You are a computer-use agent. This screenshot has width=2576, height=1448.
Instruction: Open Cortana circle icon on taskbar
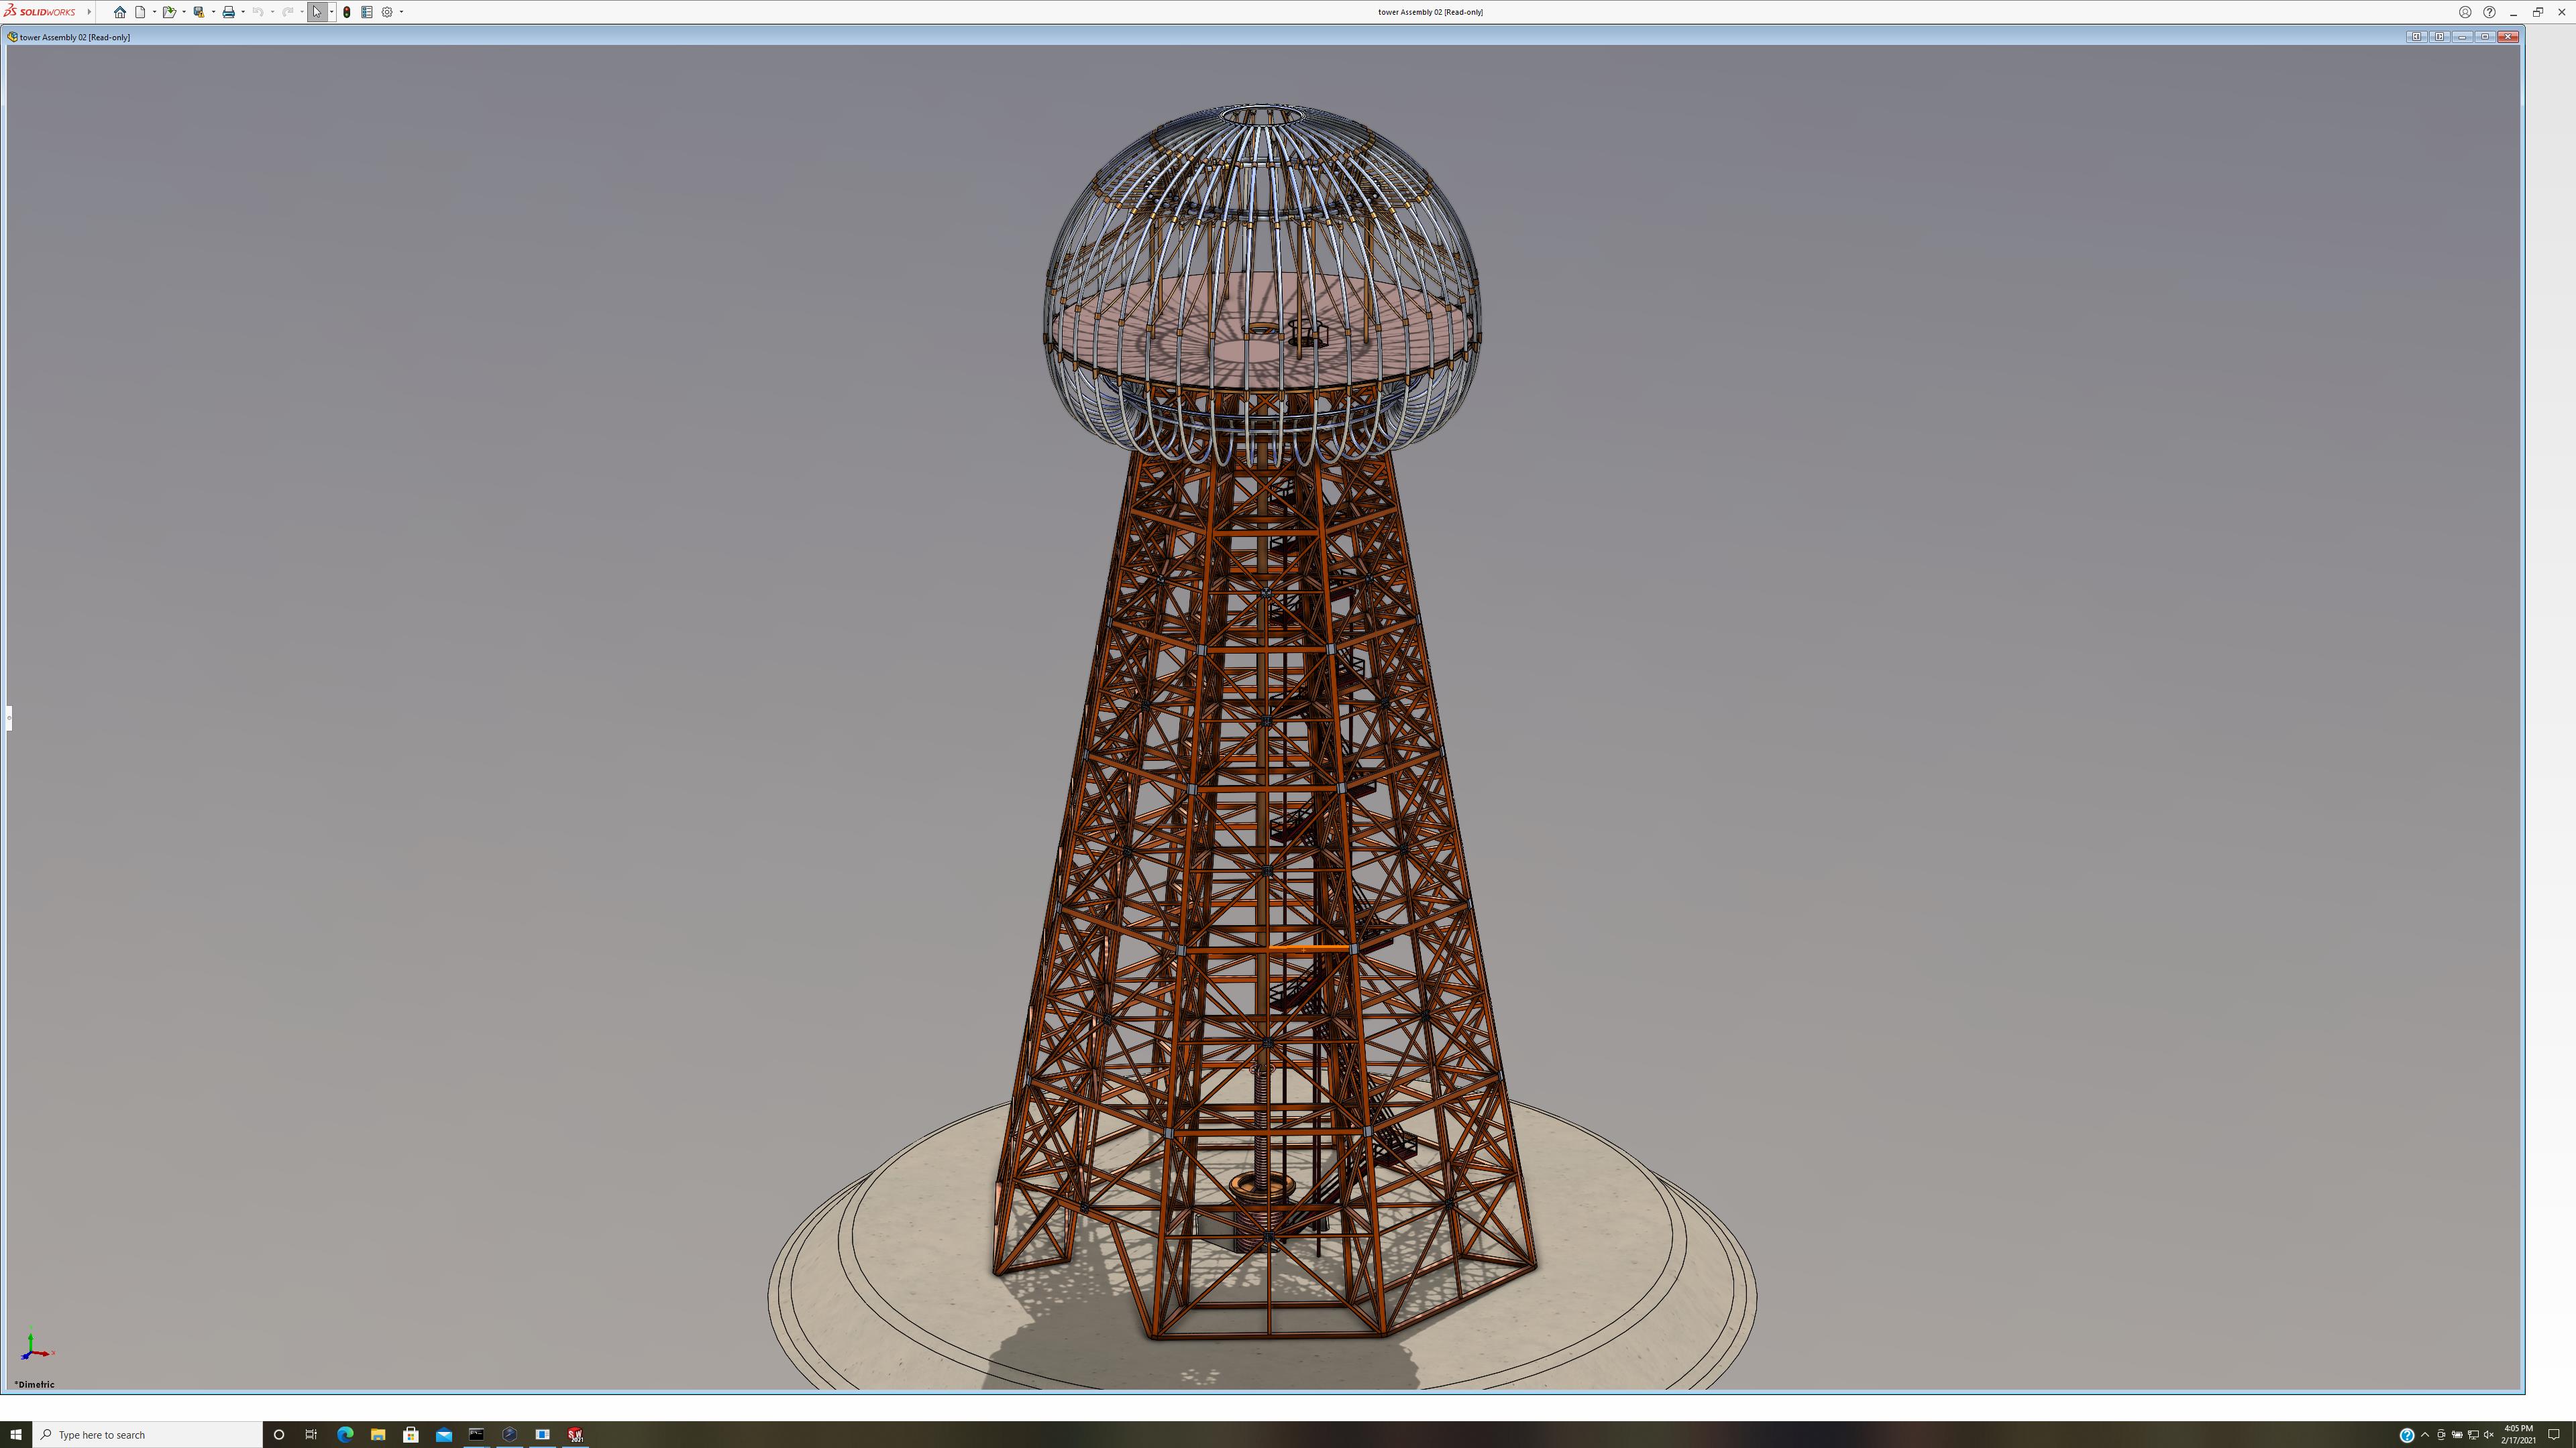pyautogui.click(x=279, y=1434)
